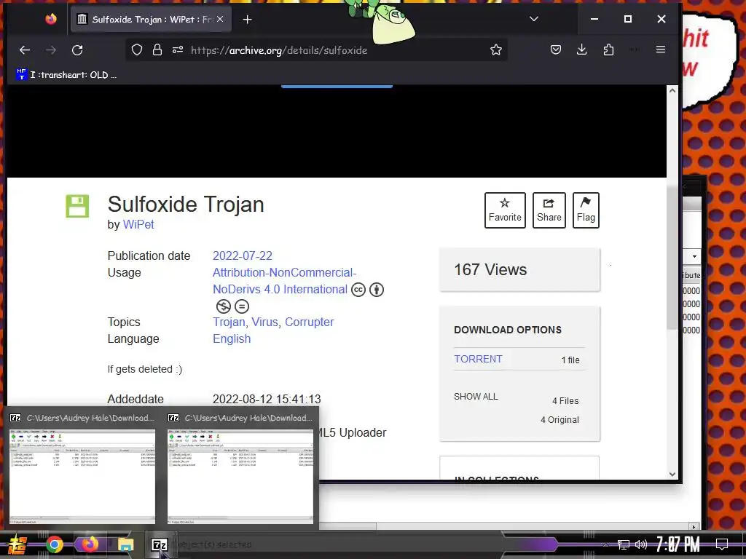Image resolution: width=746 pixels, height=559 pixels.
Task: Show hidden tray icons chevron
Action: pos(605,545)
